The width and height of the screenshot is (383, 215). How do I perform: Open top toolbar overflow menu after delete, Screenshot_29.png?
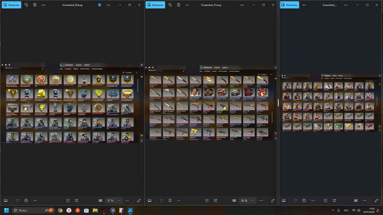click(43, 5)
